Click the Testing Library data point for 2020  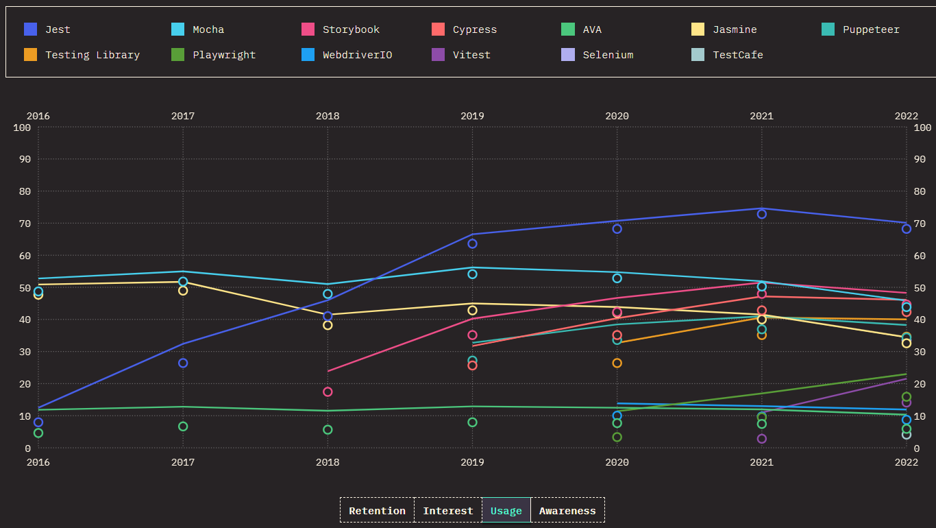617,363
